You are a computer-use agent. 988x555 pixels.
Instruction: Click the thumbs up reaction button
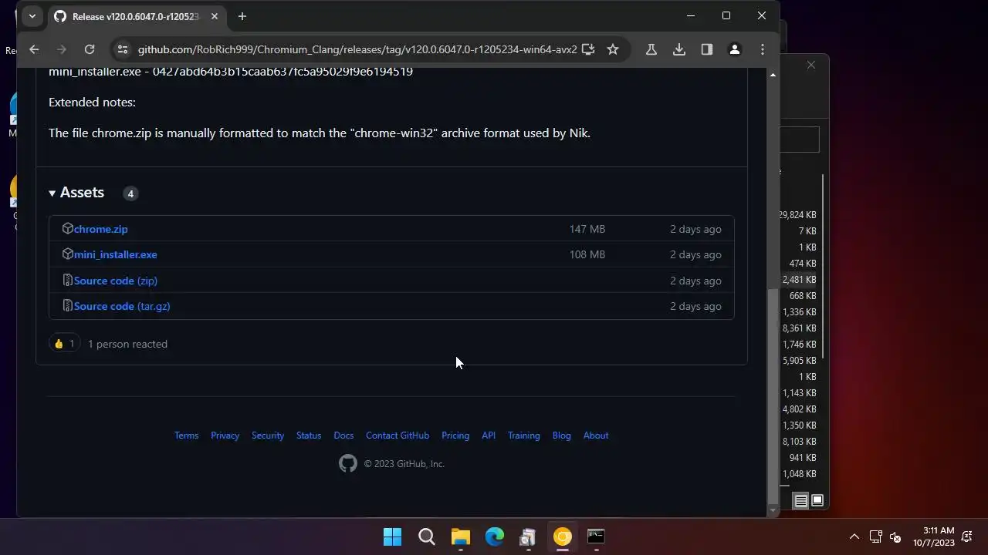pos(65,344)
